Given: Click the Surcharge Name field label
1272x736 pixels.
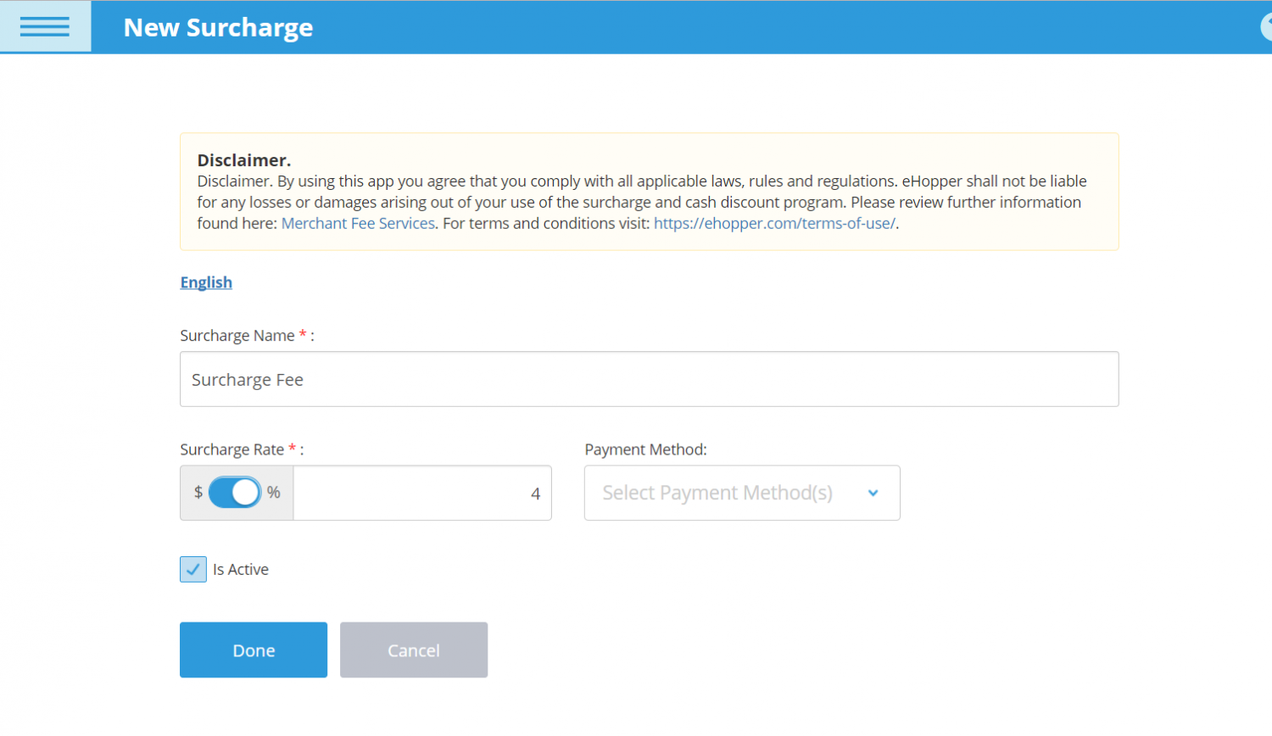Looking at the screenshot, I should coord(237,336).
